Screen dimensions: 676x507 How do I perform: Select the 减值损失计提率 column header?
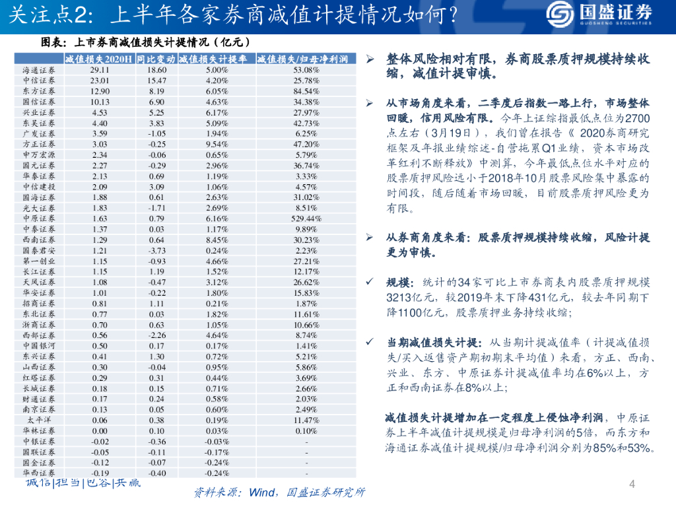coord(213,59)
